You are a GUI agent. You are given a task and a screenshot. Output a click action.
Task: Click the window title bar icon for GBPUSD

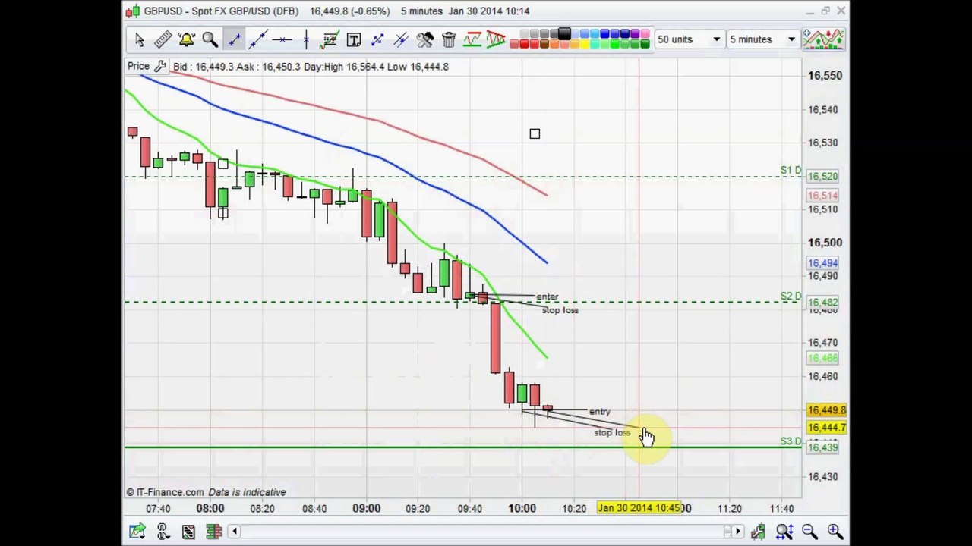(x=133, y=11)
